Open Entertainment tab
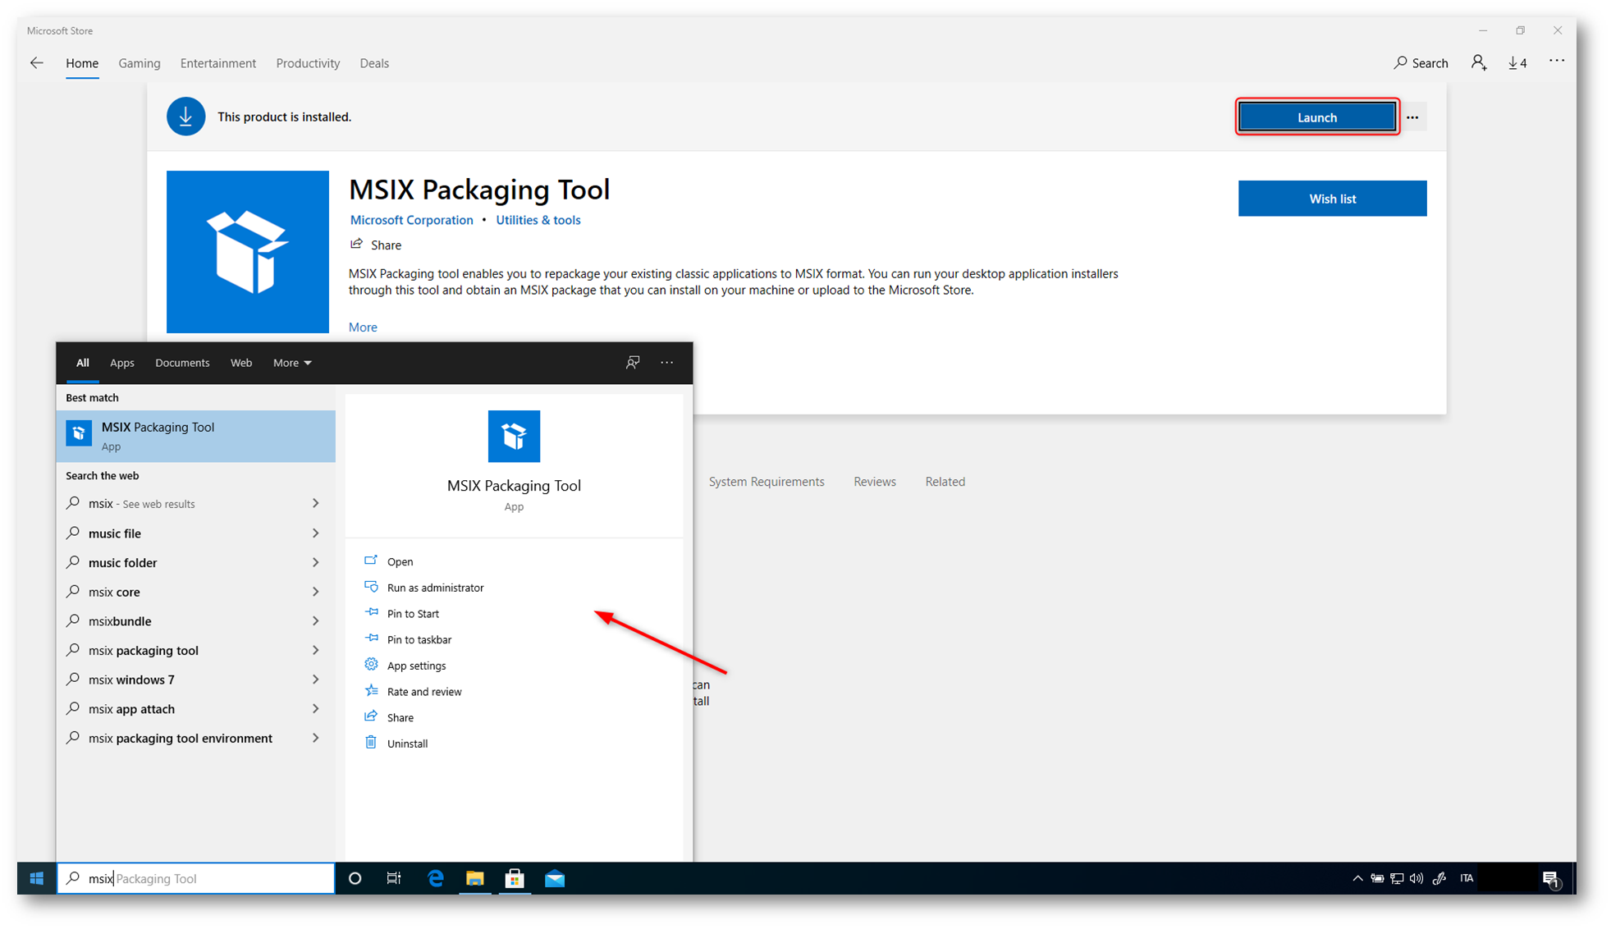The width and height of the screenshot is (1611, 929). [x=218, y=63]
